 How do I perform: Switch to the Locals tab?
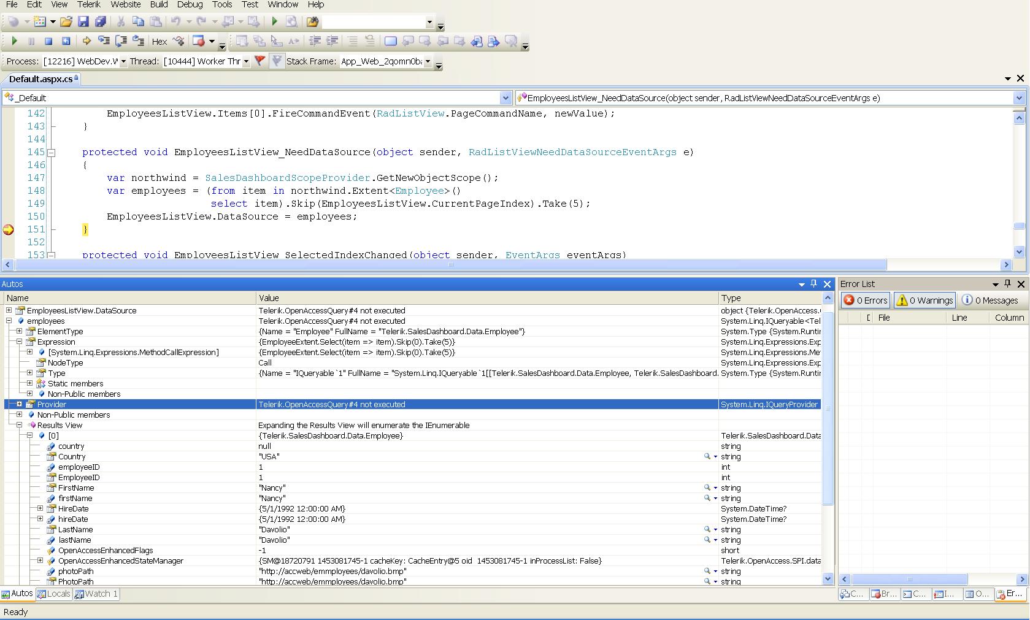coord(53,594)
